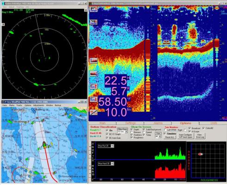Toggle the Depth checkbox under Show On Screen
The height and width of the screenshot is (185, 227).
[x=132, y=129]
